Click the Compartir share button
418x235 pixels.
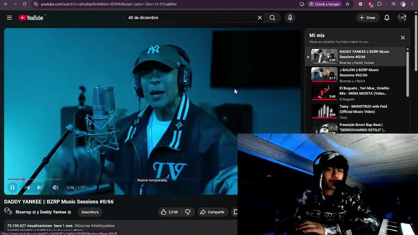[212, 212]
